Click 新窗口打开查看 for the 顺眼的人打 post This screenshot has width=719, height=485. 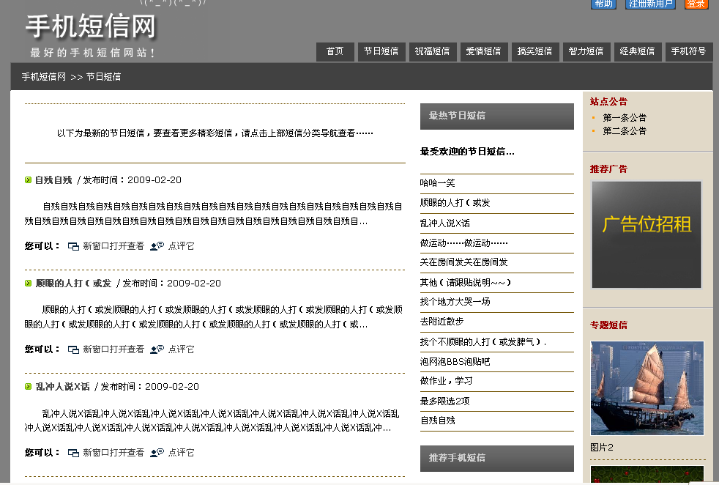[113, 349]
